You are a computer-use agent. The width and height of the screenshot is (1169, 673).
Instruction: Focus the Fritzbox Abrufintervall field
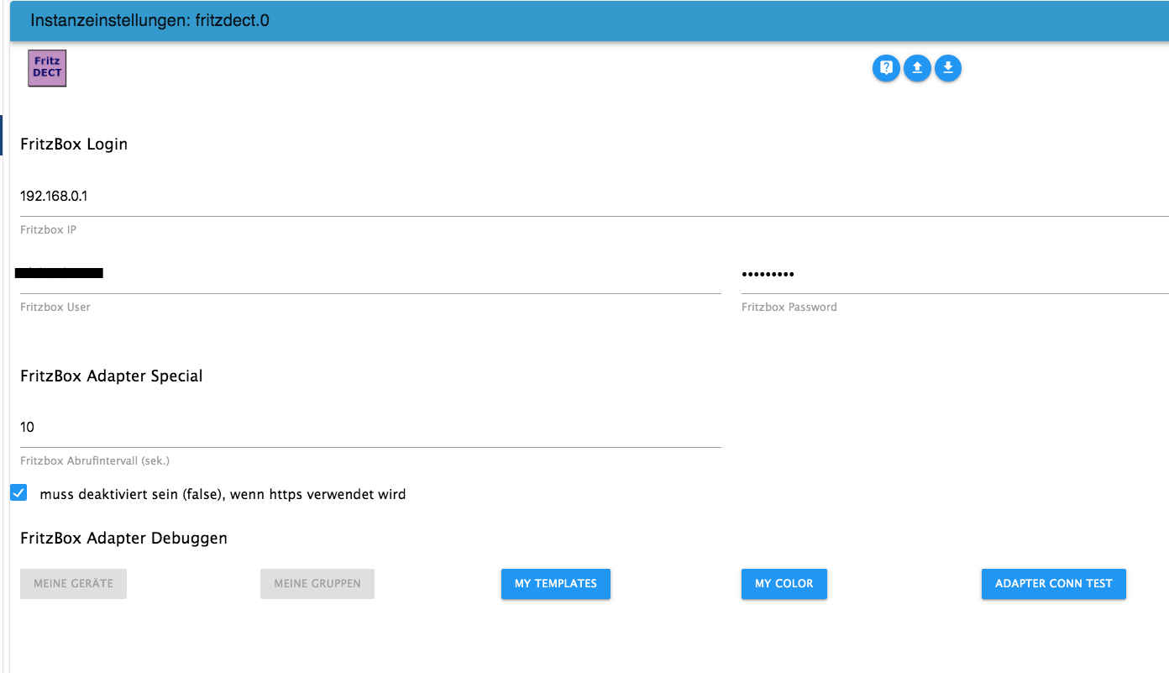[370, 428]
